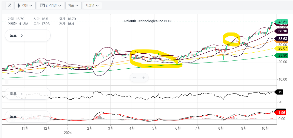
Task: Zoom out with the minus button
Action: pos(134,78)
